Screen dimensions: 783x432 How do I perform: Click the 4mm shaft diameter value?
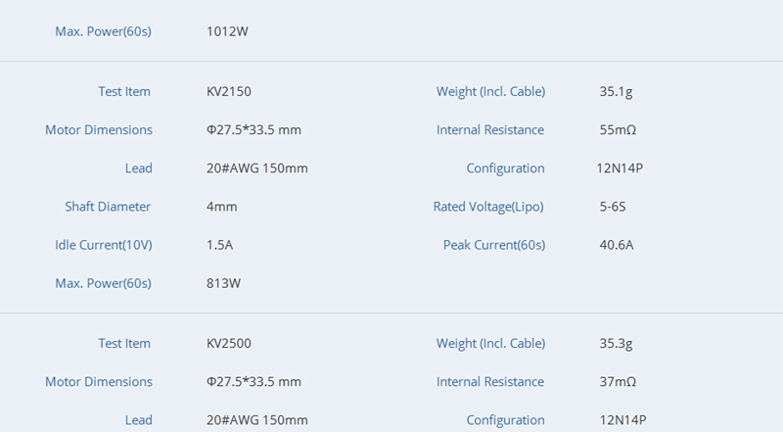pos(222,207)
